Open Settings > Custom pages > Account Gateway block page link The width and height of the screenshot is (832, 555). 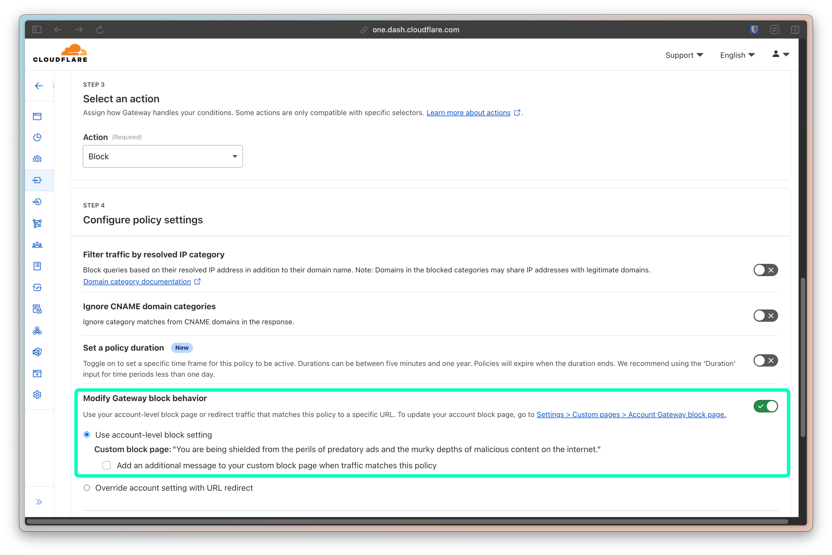click(x=631, y=414)
